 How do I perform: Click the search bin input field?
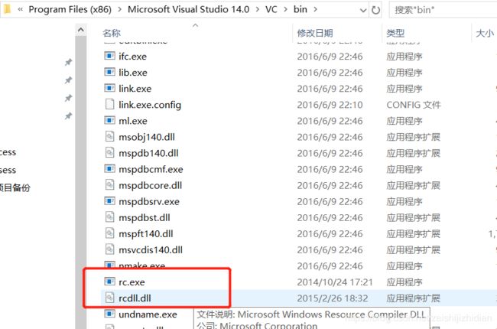(x=443, y=10)
